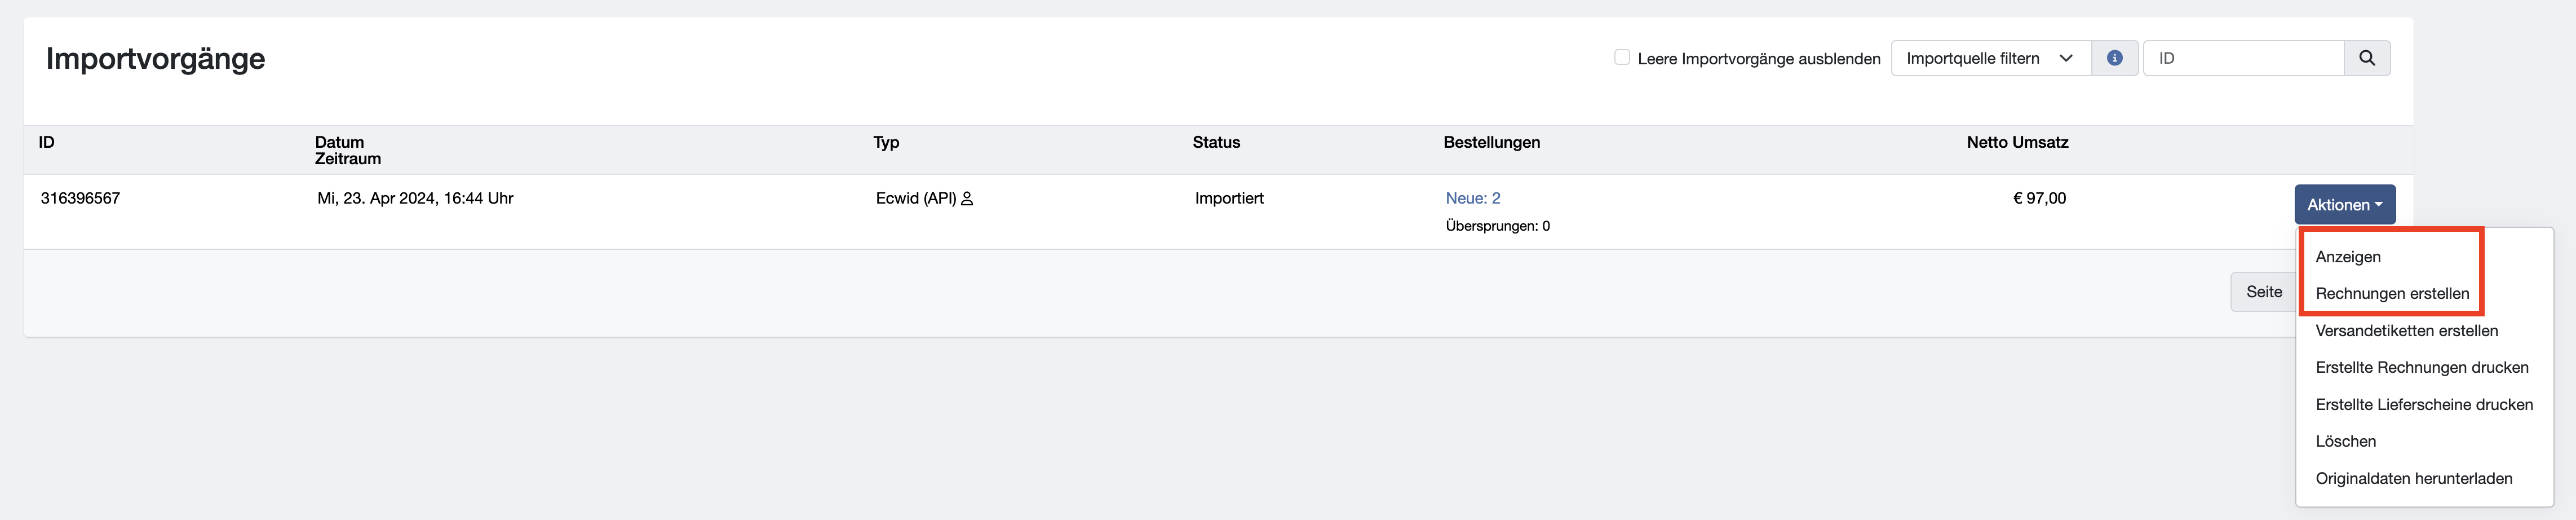2576x520 pixels.
Task: Click 'Erstellte Rechnungen drucken' menu item
Action: point(2421,368)
